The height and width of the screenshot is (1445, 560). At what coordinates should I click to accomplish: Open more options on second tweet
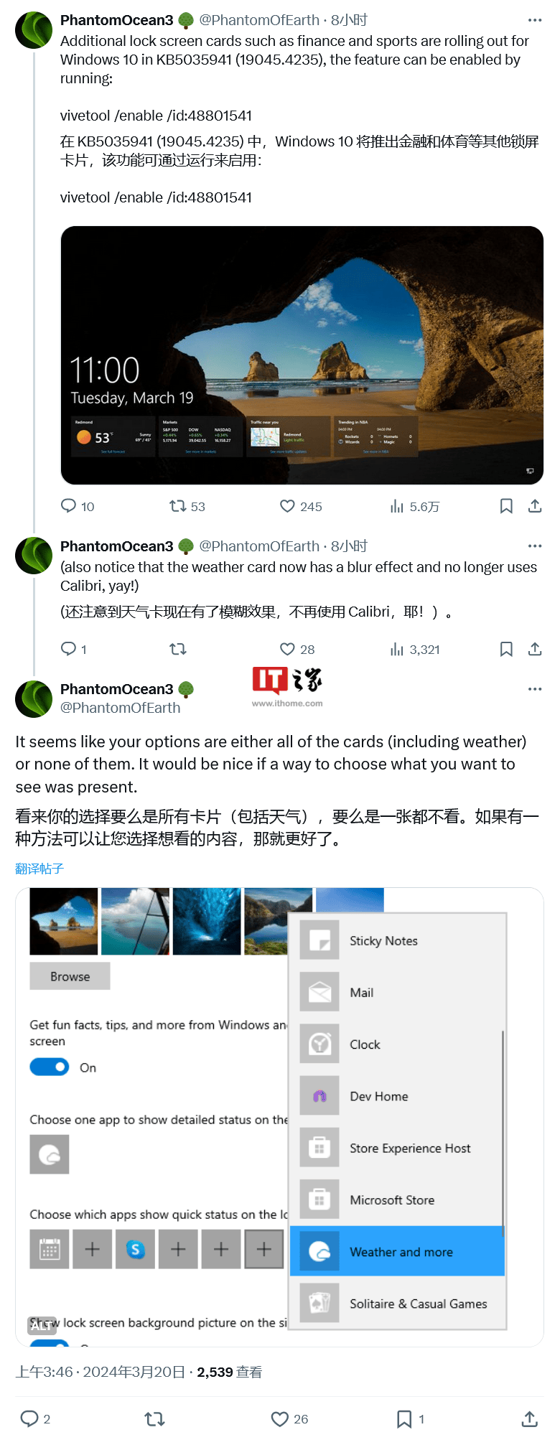click(535, 546)
